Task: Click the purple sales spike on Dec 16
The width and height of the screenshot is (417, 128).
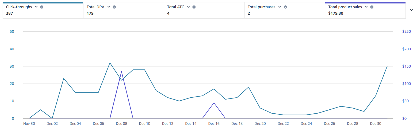Action: pyautogui.click(x=214, y=103)
